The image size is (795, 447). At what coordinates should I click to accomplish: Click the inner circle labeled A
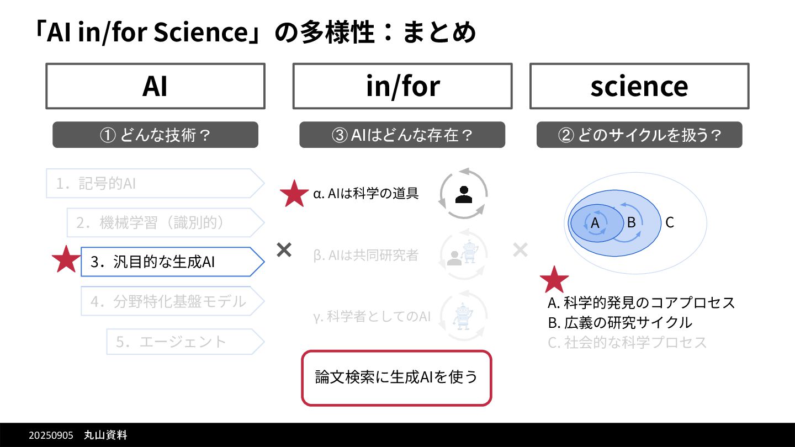[595, 223]
